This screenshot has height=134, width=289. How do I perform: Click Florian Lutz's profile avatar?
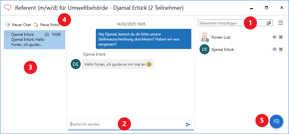pyautogui.click(x=204, y=37)
